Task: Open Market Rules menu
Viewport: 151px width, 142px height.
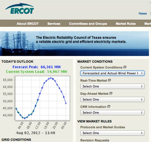Action: tap(126, 24)
